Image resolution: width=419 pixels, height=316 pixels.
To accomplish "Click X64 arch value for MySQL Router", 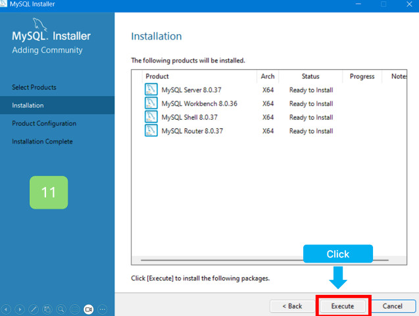I will tap(268, 131).
